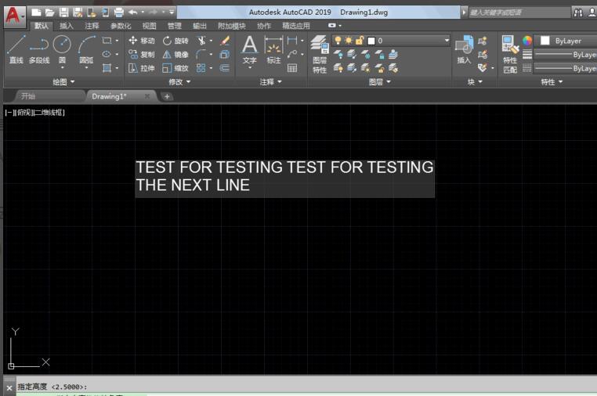
Task: Select the Line (直线) tool
Action: coord(16,49)
